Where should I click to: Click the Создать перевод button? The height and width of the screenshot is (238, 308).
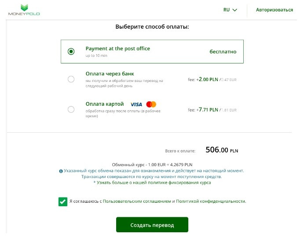pyautogui.click(x=152, y=225)
